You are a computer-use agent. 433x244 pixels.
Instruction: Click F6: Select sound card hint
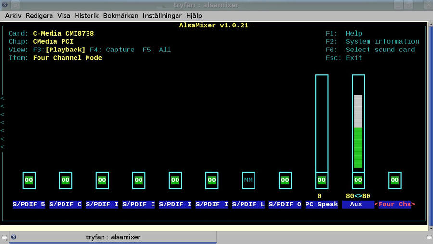coord(370,50)
